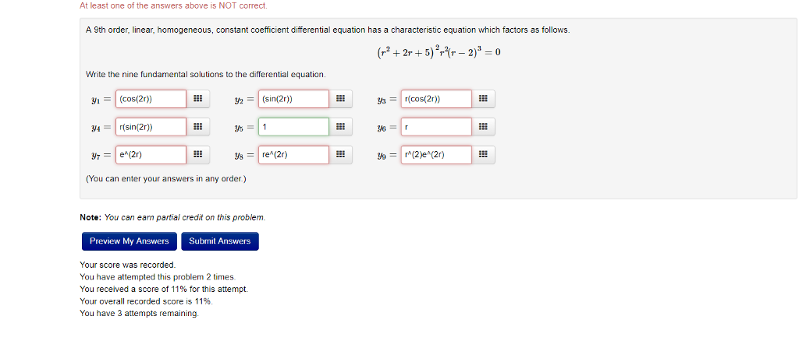Open equation editor icon beside y3 field
Screen dimensions: 799x341
pos(483,99)
